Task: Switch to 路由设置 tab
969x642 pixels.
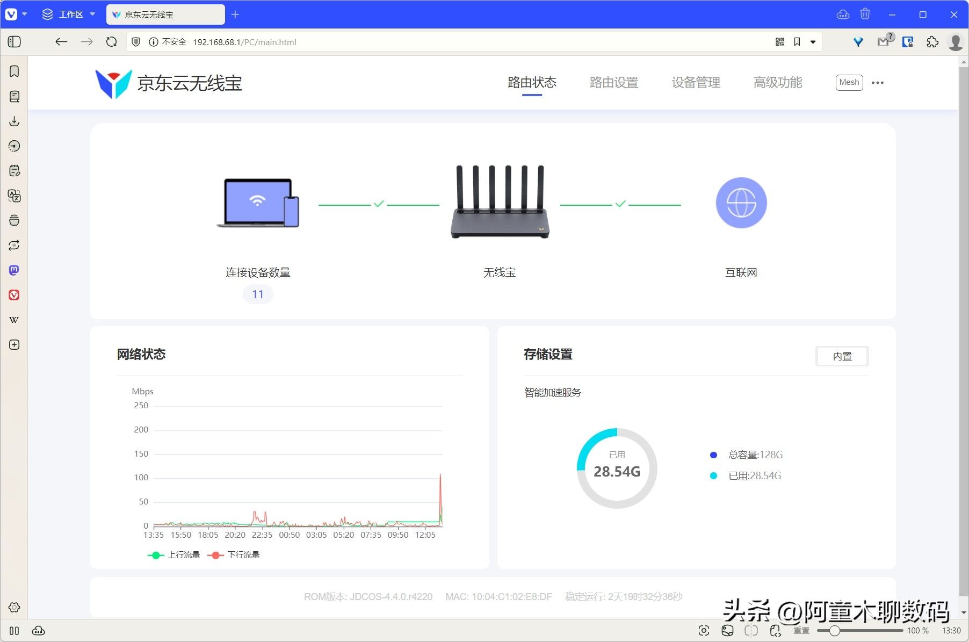Action: coord(614,83)
